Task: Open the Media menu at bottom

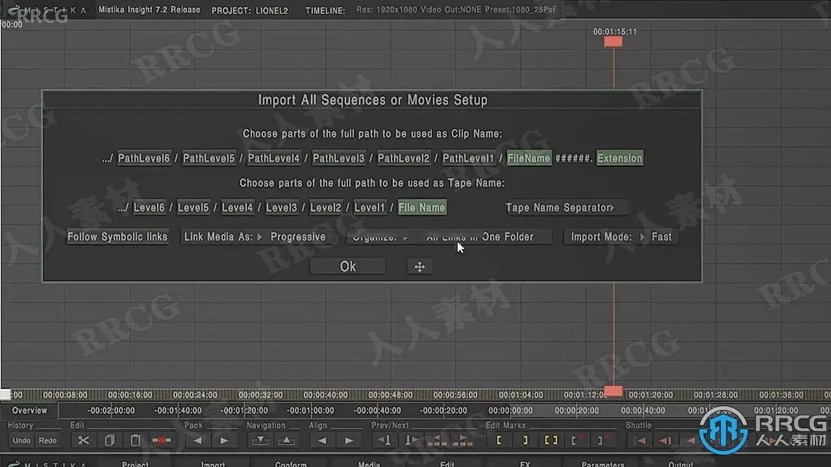Action: [369, 464]
